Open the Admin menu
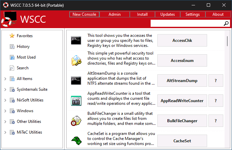Viewport: 232px width, 150px height. coord(115,14)
